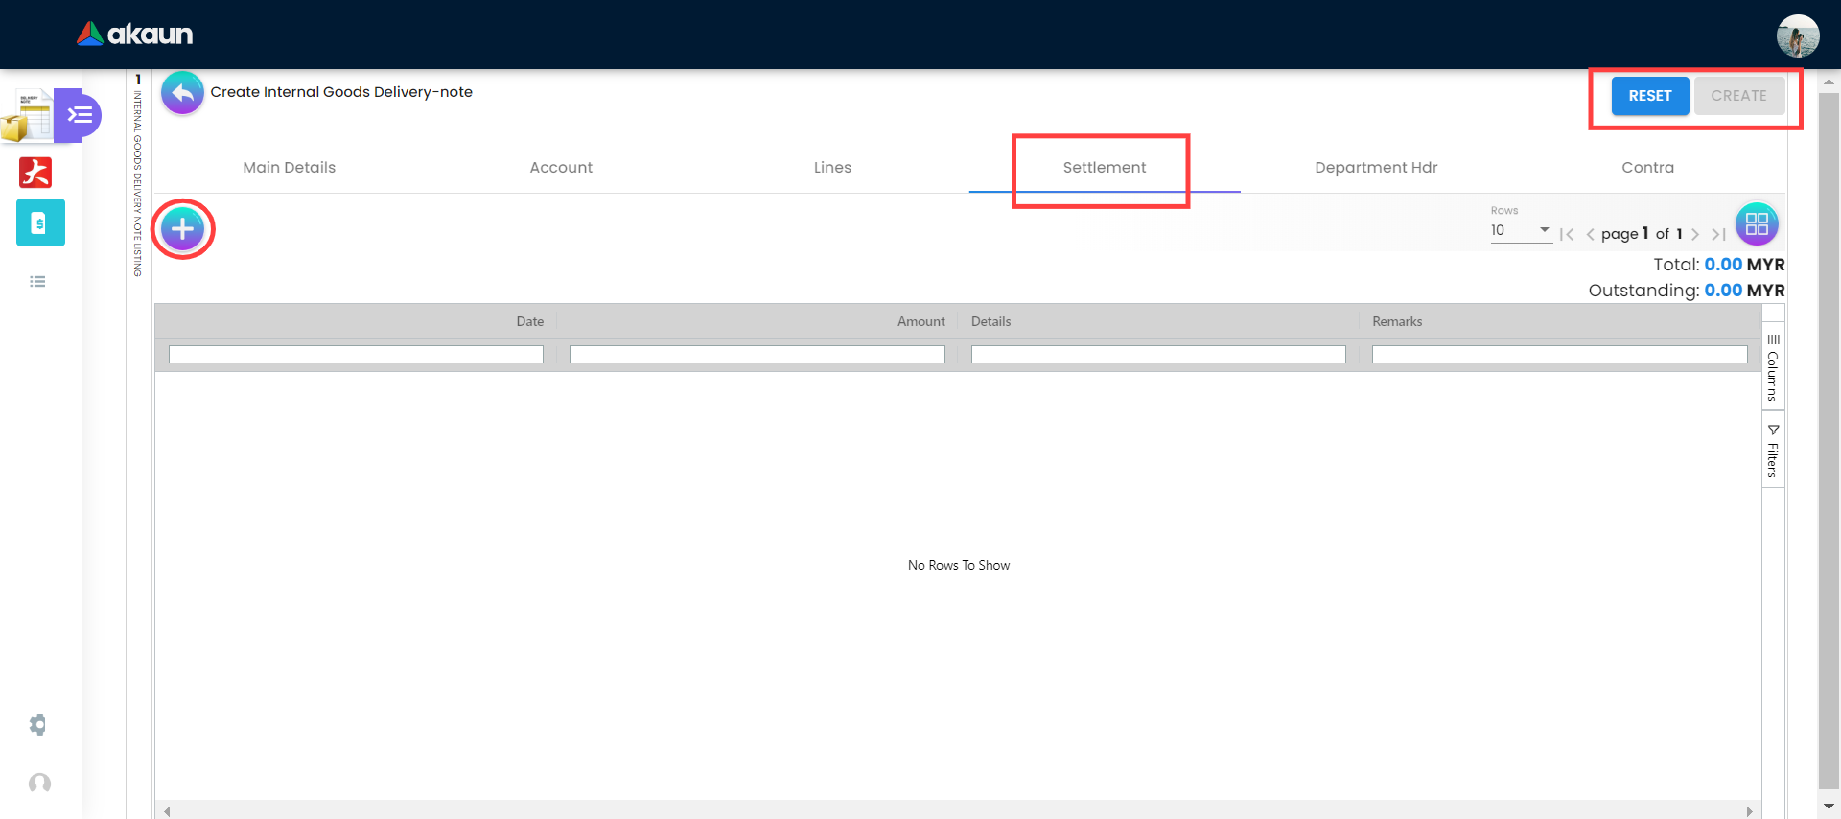Switch to the Lines tab
The image size is (1841, 819).
click(832, 167)
